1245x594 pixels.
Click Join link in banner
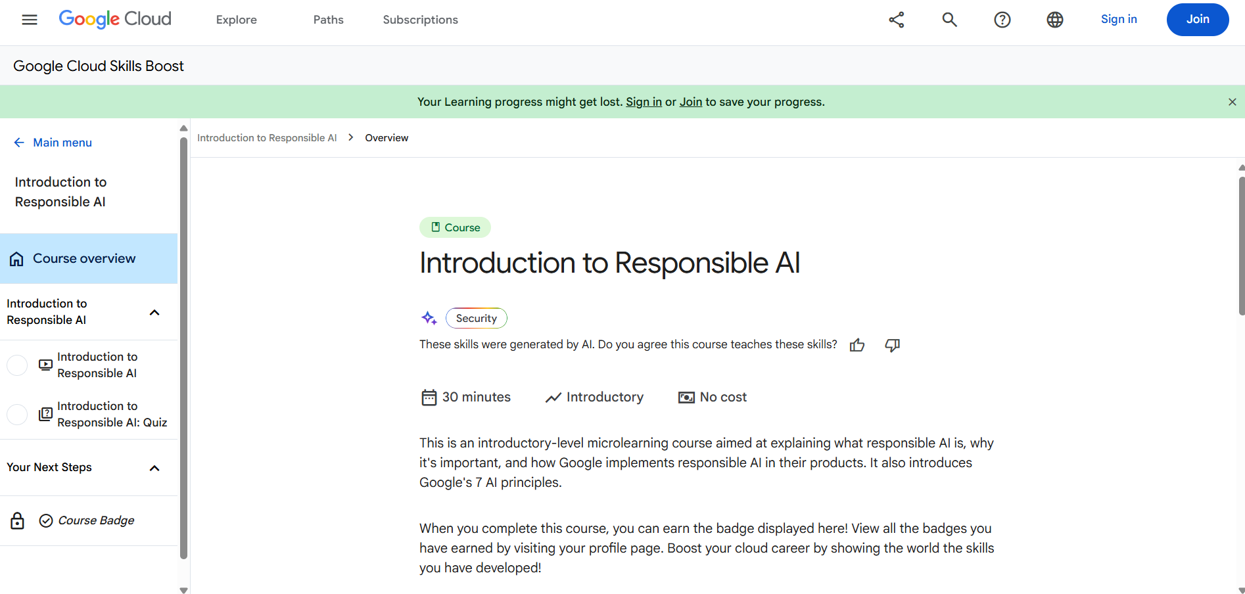click(x=691, y=102)
